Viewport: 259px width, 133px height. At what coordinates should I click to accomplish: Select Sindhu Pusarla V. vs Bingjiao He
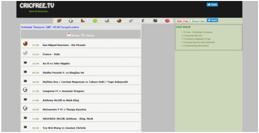click(63, 73)
